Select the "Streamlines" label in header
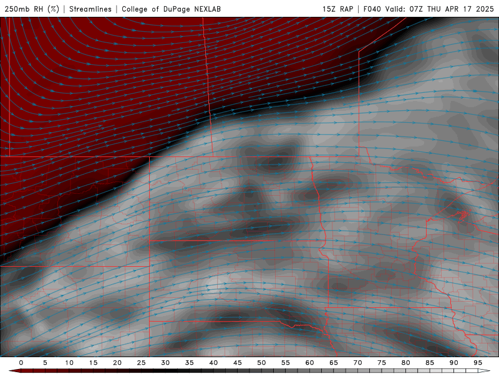This screenshot has width=499, height=374. (90, 9)
